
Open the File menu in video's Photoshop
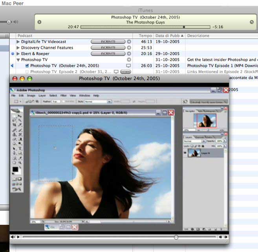(x=13, y=95)
